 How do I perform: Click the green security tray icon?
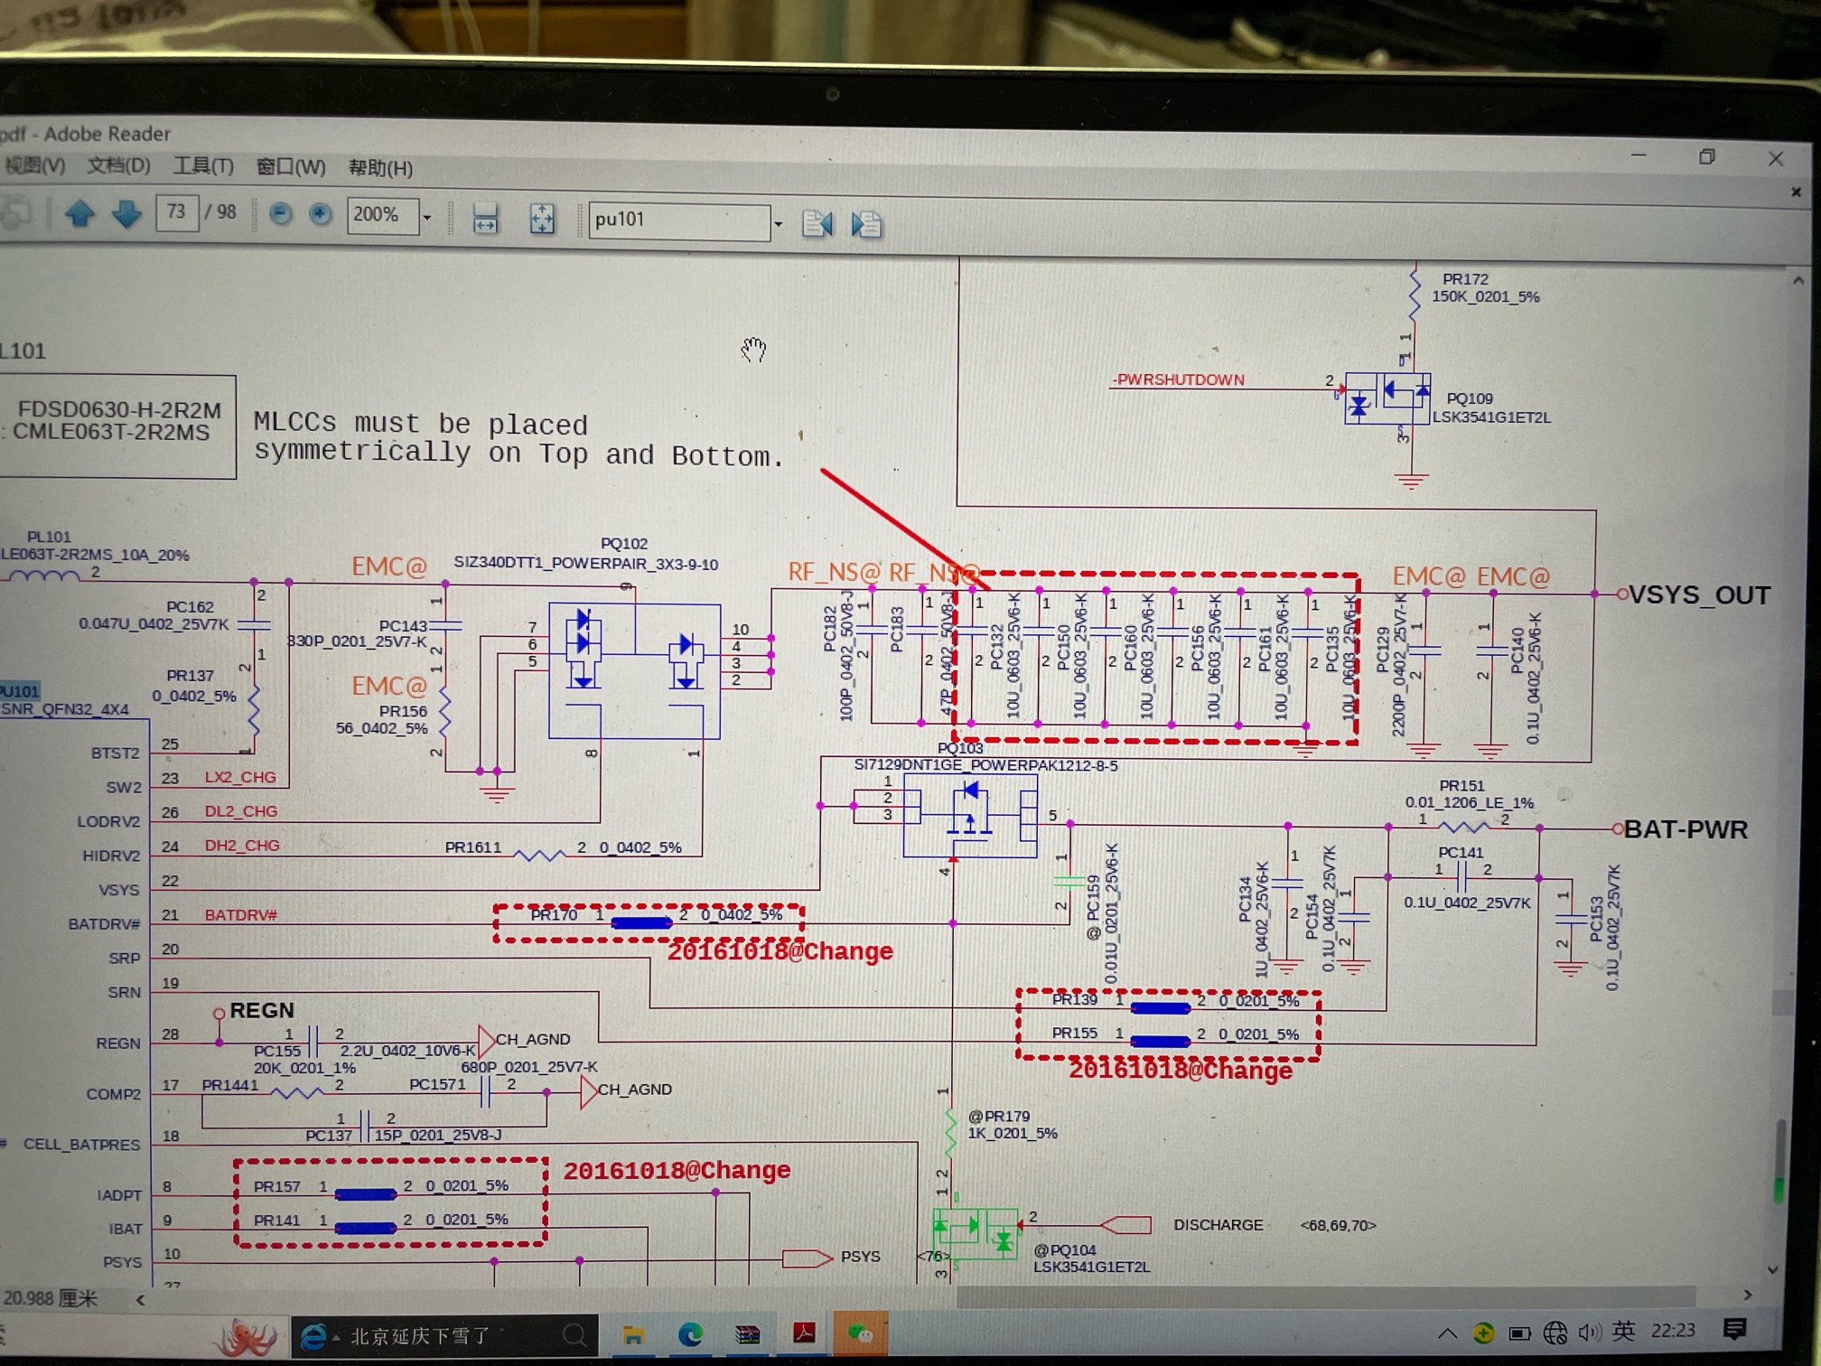1483,1333
